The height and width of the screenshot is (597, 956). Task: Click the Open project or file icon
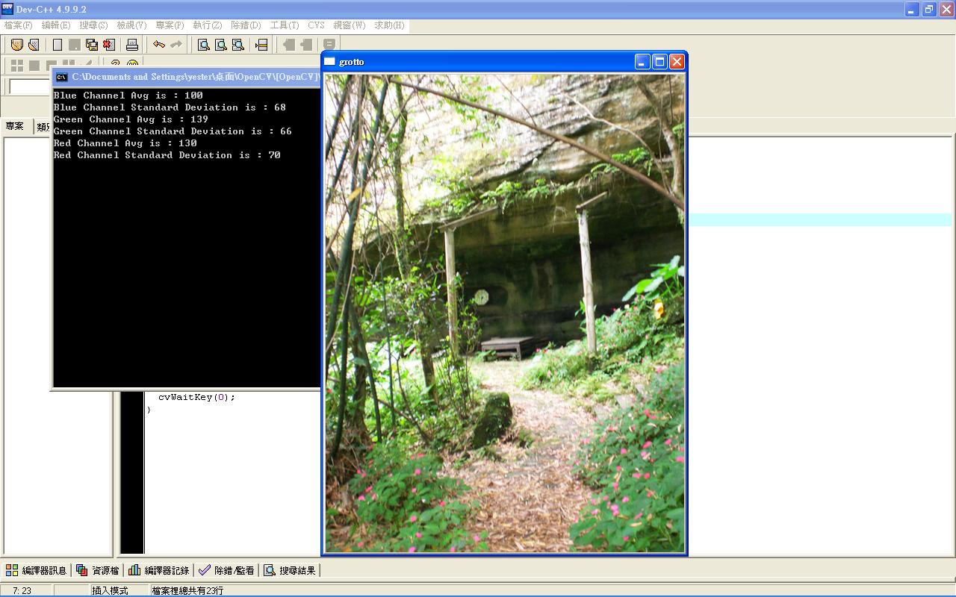tap(33, 45)
